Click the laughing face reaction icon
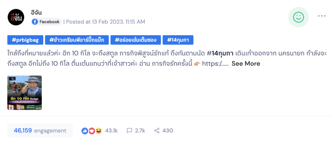The width and height of the screenshot is (333, 146). tap(99, 131)
